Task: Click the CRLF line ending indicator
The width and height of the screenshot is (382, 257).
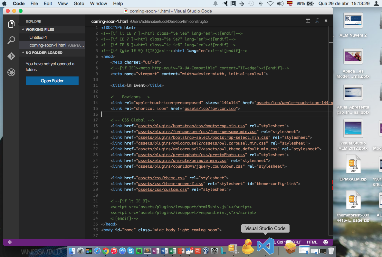Action: pos(297,242)
